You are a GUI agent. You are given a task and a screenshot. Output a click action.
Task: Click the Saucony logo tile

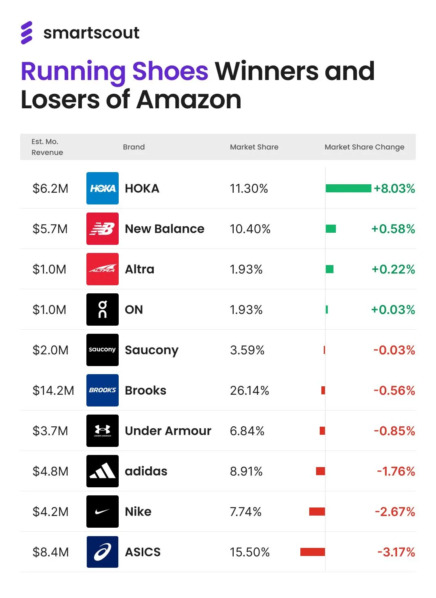tap(103, 350)
